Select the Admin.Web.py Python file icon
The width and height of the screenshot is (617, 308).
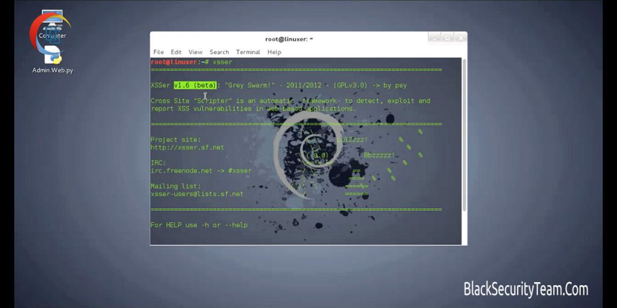[53, 59]
